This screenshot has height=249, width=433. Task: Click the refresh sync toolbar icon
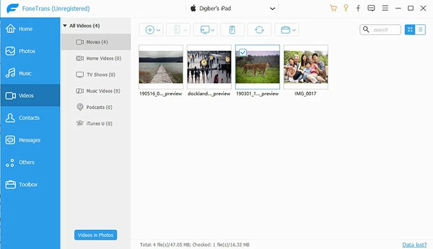(x=259, y=30)
